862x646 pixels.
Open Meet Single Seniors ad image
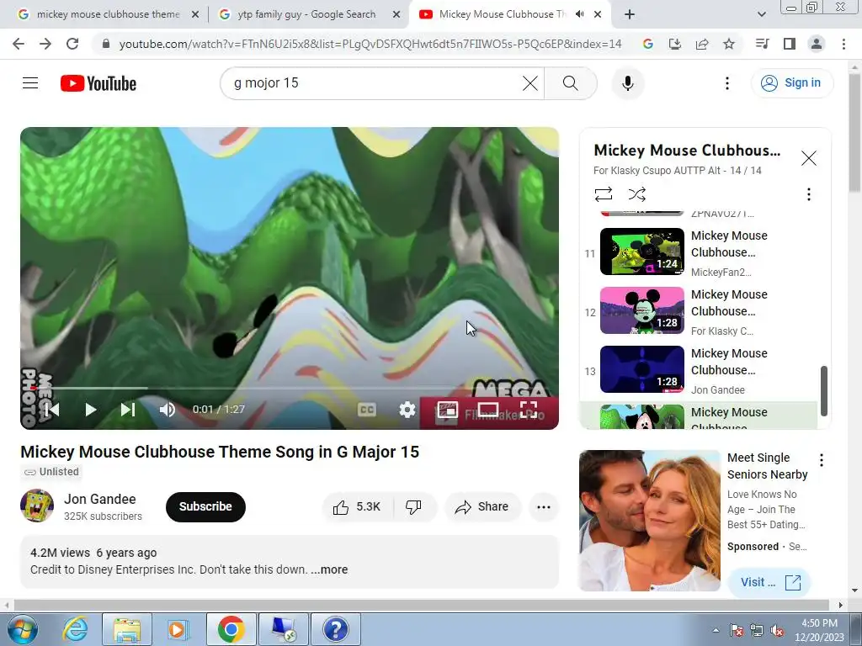tap(650, 521)
